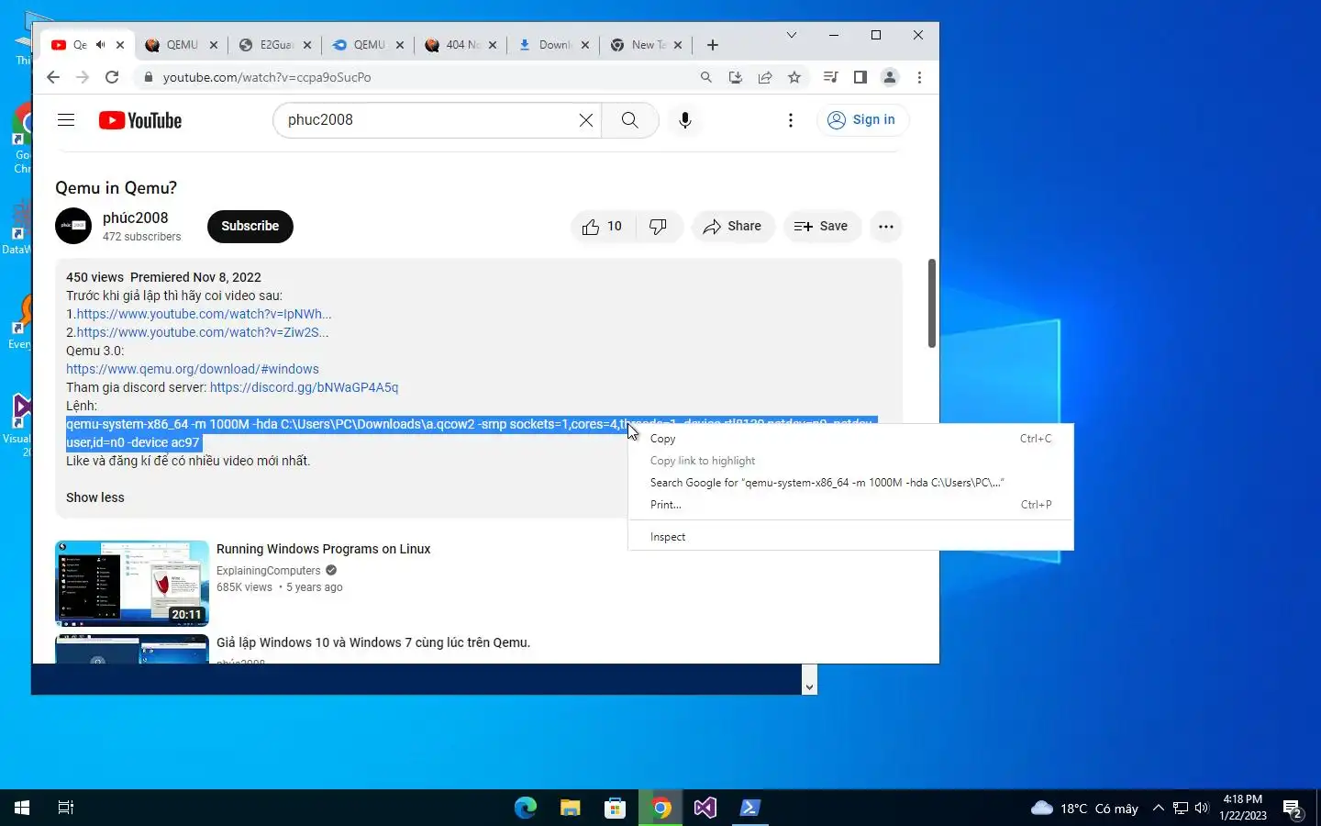Close the 404 tab
Screen dimensions: 1321x826
(493, 45)
